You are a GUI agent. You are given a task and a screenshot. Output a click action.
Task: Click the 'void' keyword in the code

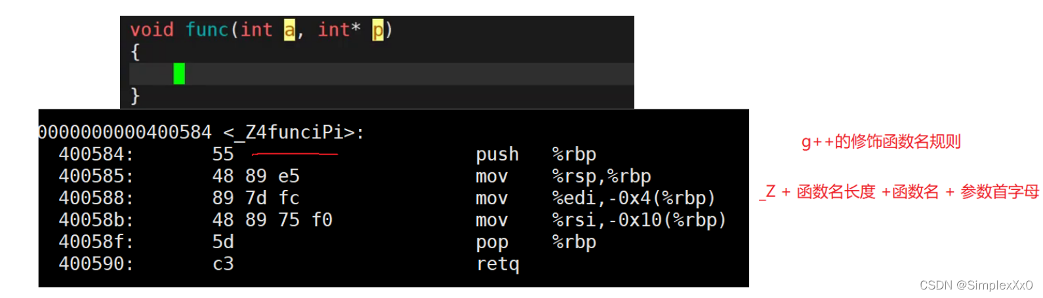click(x=152, y=29)
